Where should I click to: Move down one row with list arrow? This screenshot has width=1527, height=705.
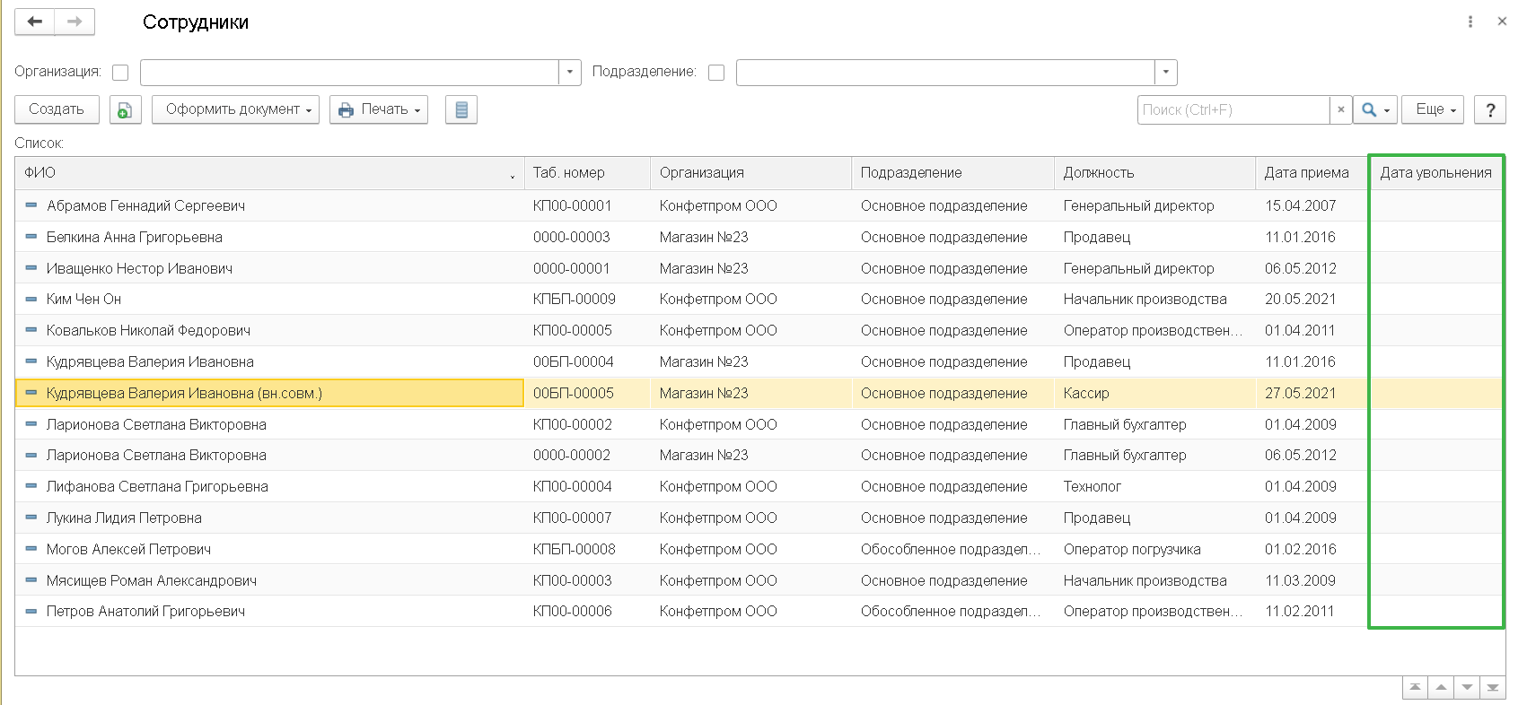[x=1467, y=688]
